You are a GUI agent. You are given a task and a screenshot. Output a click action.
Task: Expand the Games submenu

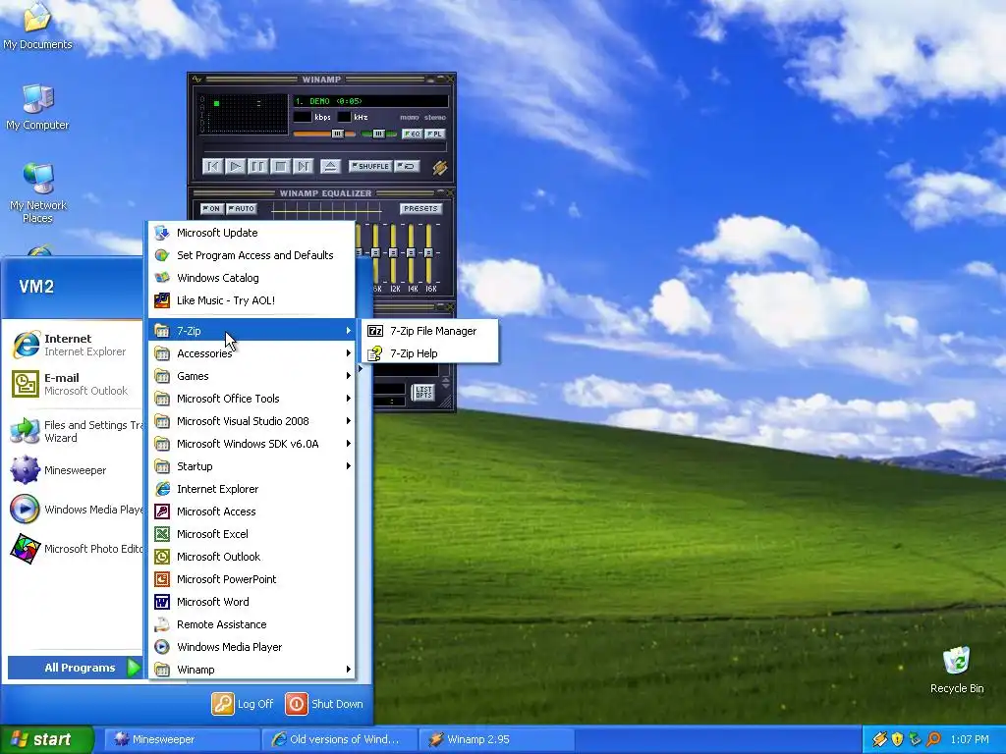point(252,376)
